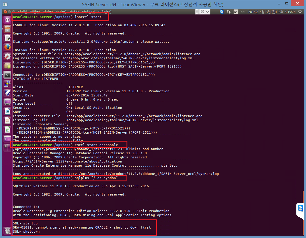Open System Settings wrench-gear icon
306x238 pixels.
(7, 57)
